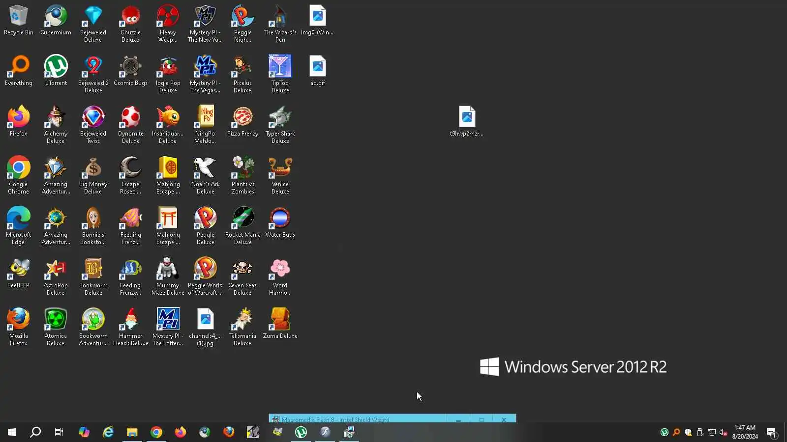787x442 pixels.
Task: Select the Big Money Deluxe desktop shortcut
Action: [93, 175]
